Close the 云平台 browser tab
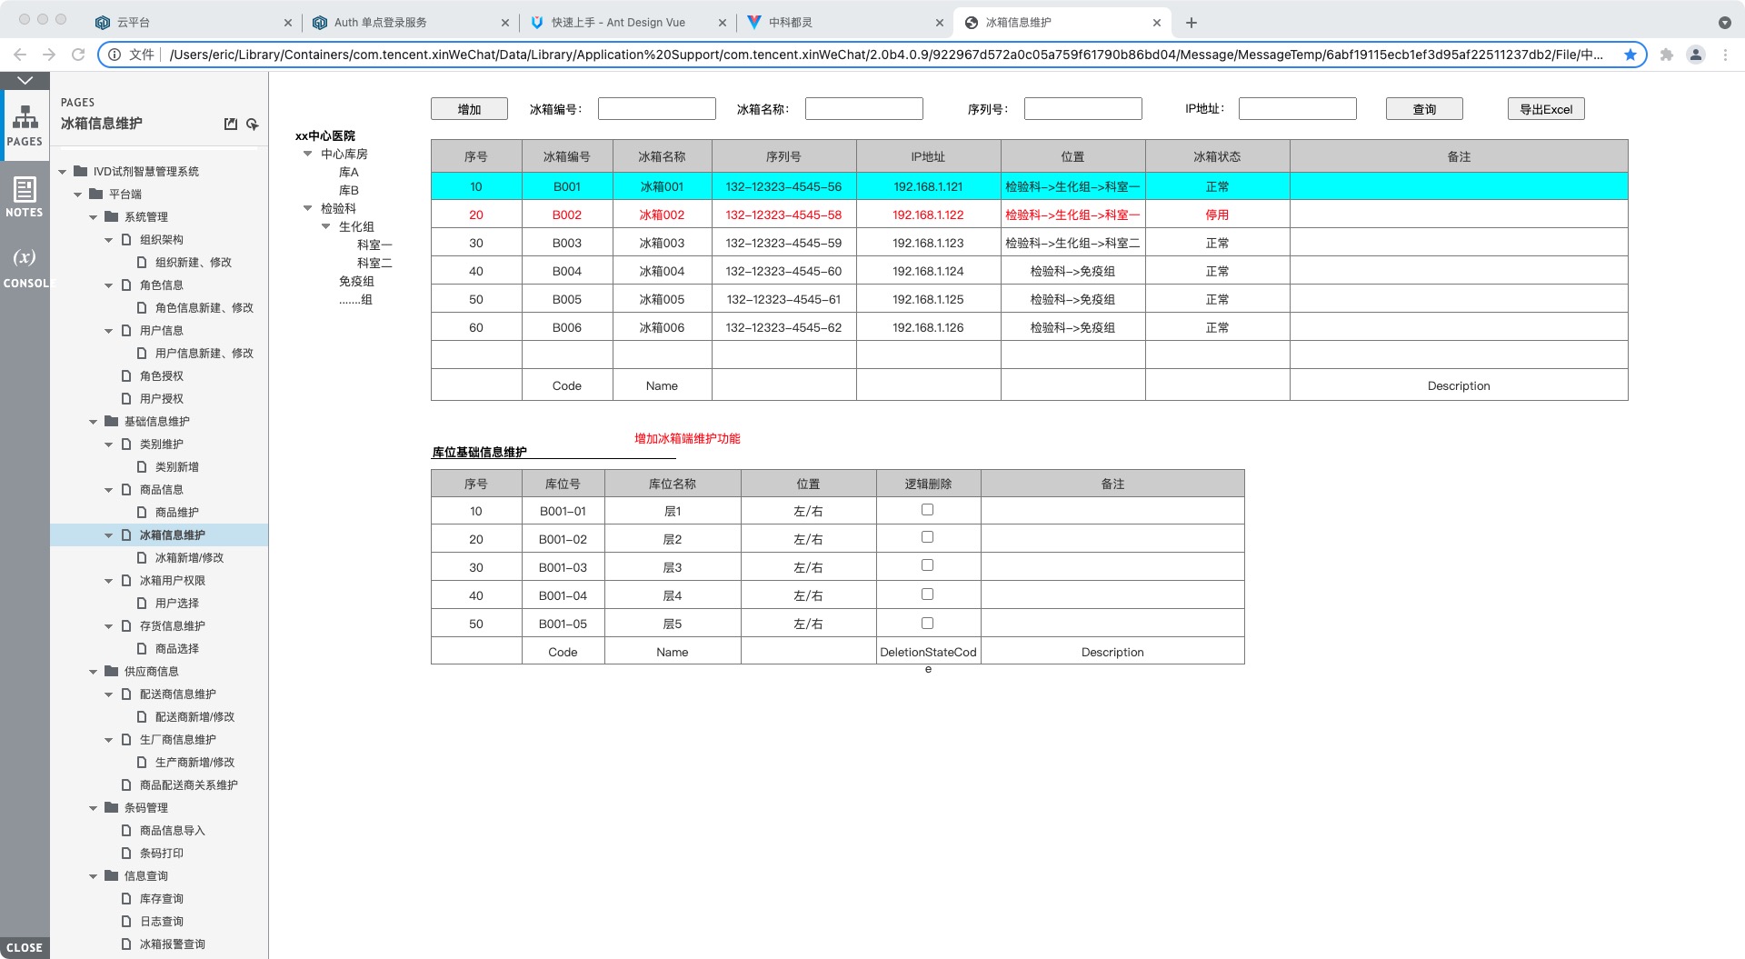Screen dimensions: 1745x959 [x=288, y=23]
